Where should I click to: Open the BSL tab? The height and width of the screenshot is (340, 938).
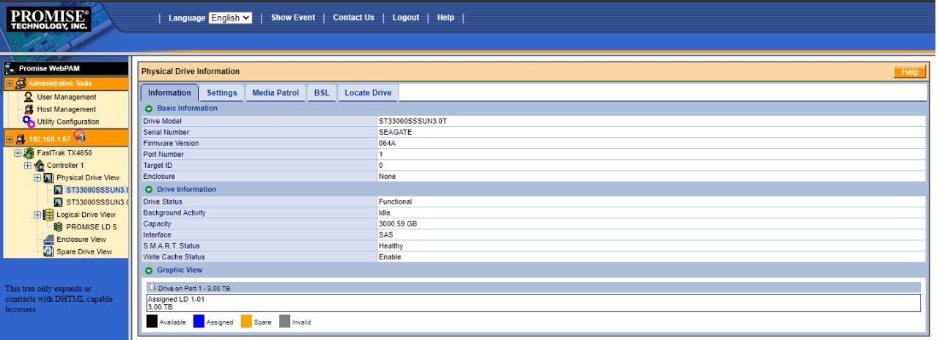click(x=322, y=93)
